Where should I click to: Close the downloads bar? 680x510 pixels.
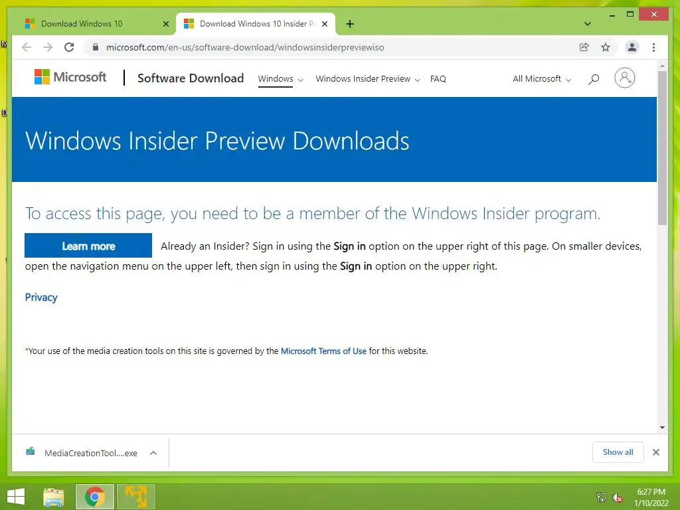pos(655,452)
